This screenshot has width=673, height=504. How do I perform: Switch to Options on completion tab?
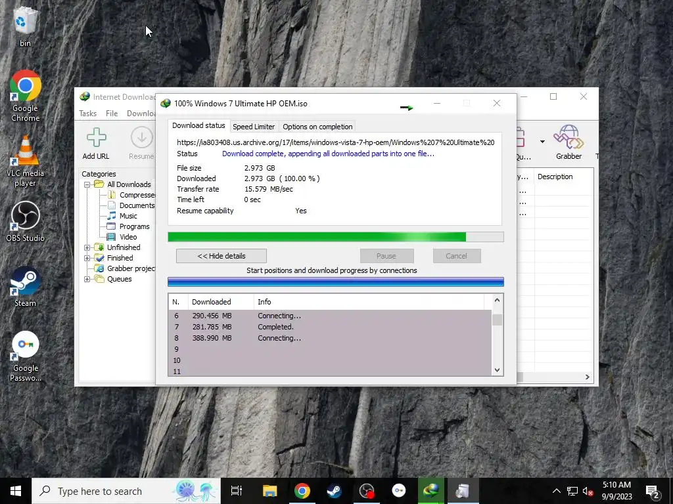[x=317, y=127]
